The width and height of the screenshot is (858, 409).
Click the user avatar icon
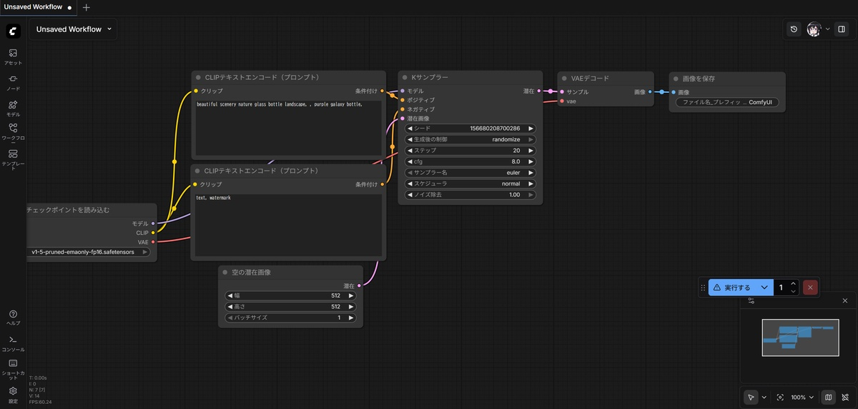(x=814, y=29)
